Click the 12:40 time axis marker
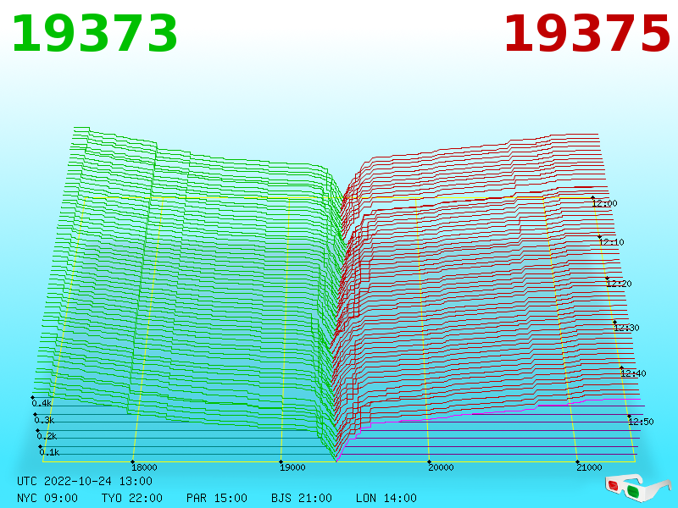678x508 pixels. [x=633, y=373]
